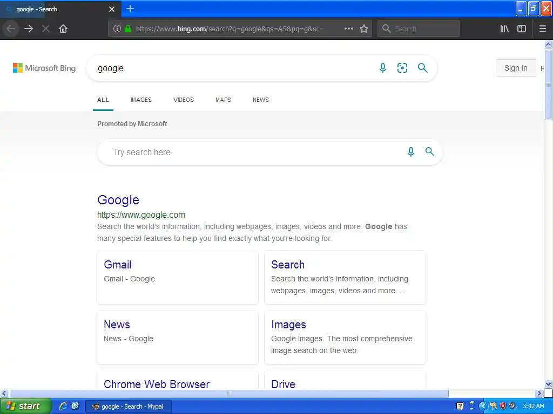Click the horizontal scrollbar right arrow

pos(538,393)
